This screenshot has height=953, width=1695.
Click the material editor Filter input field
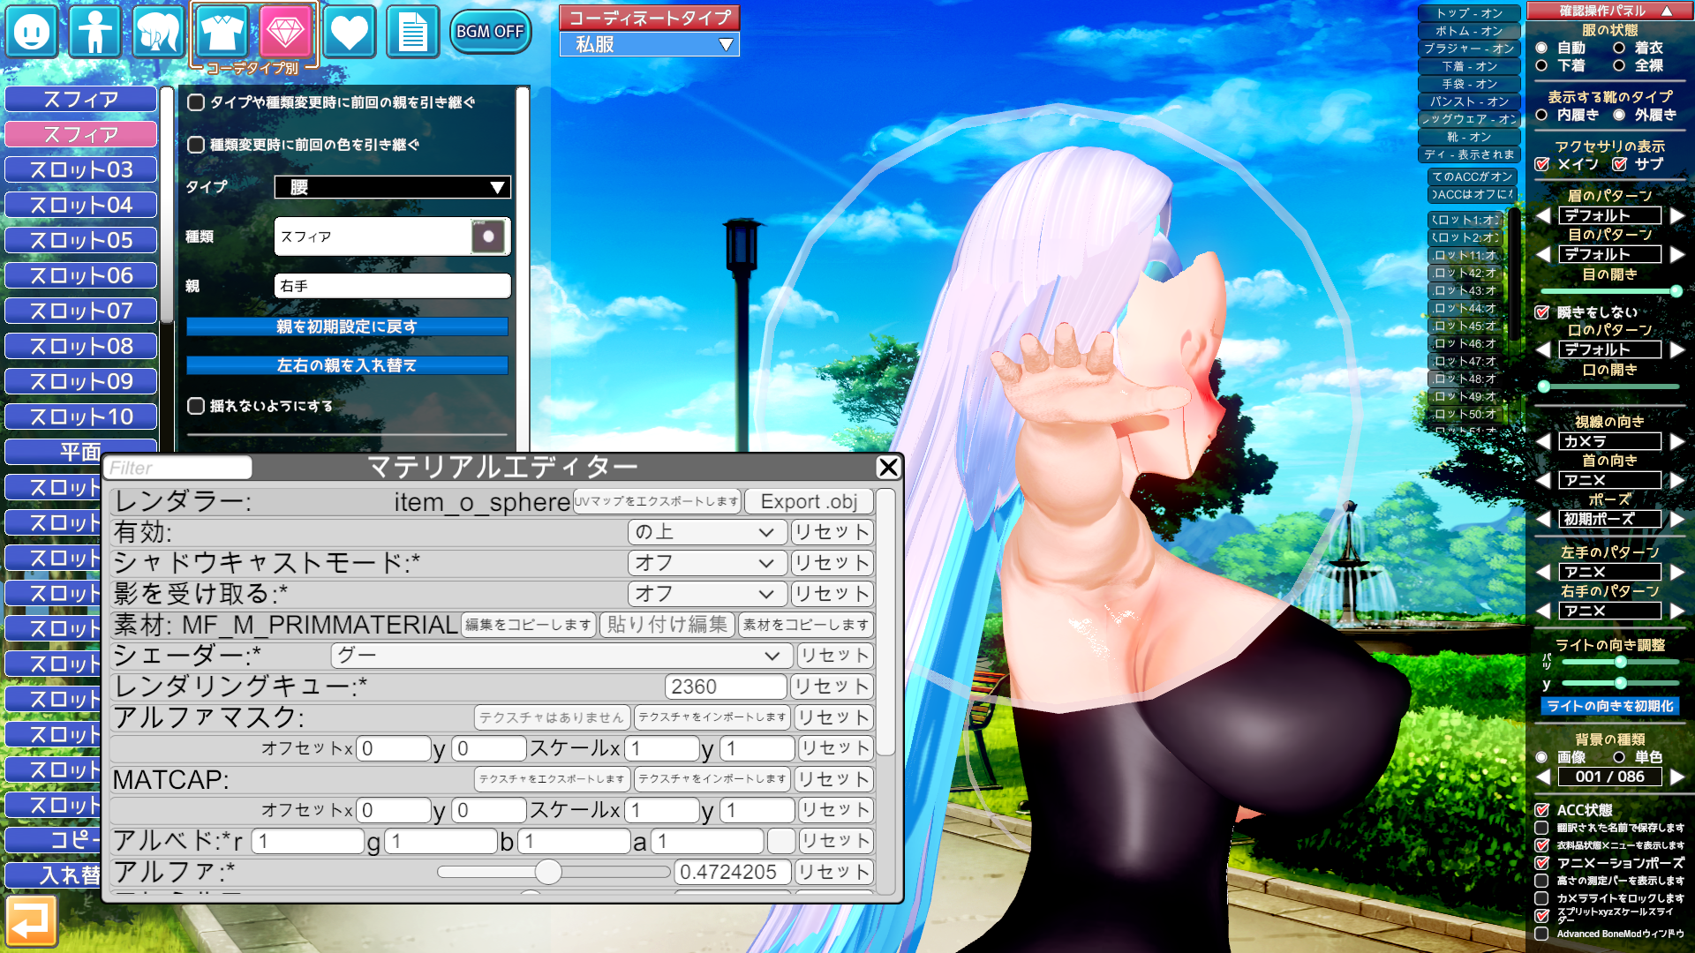[x=179, y=468]
